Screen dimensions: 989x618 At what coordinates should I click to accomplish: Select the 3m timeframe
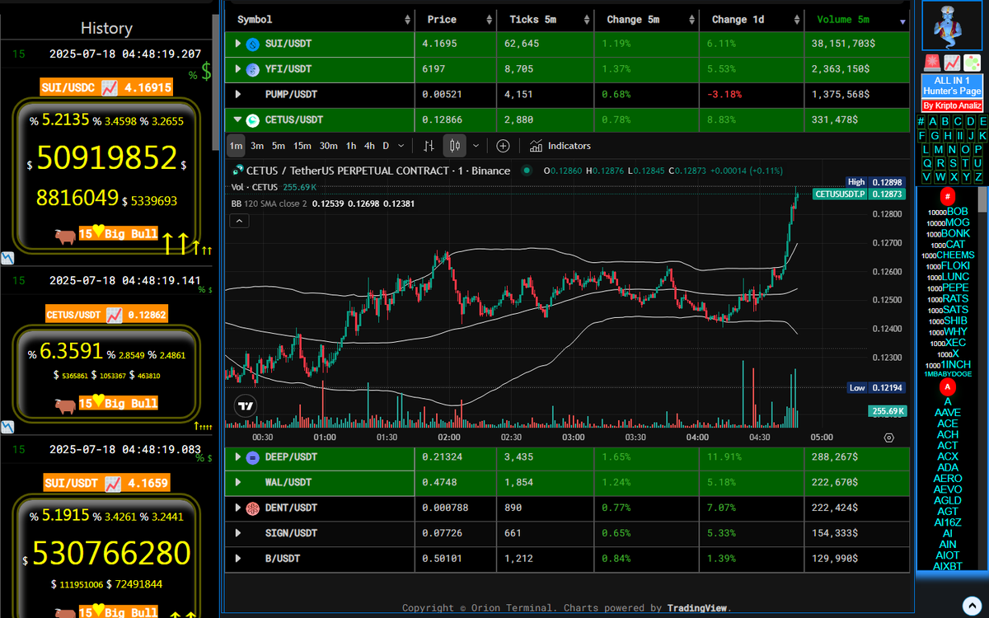[257, 146]
